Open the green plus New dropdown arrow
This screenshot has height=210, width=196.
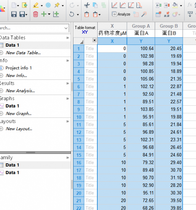coord(49,14)
